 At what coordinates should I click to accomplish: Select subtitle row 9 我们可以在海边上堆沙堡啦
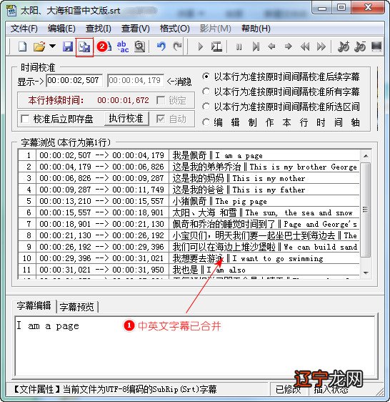[189, 247]
